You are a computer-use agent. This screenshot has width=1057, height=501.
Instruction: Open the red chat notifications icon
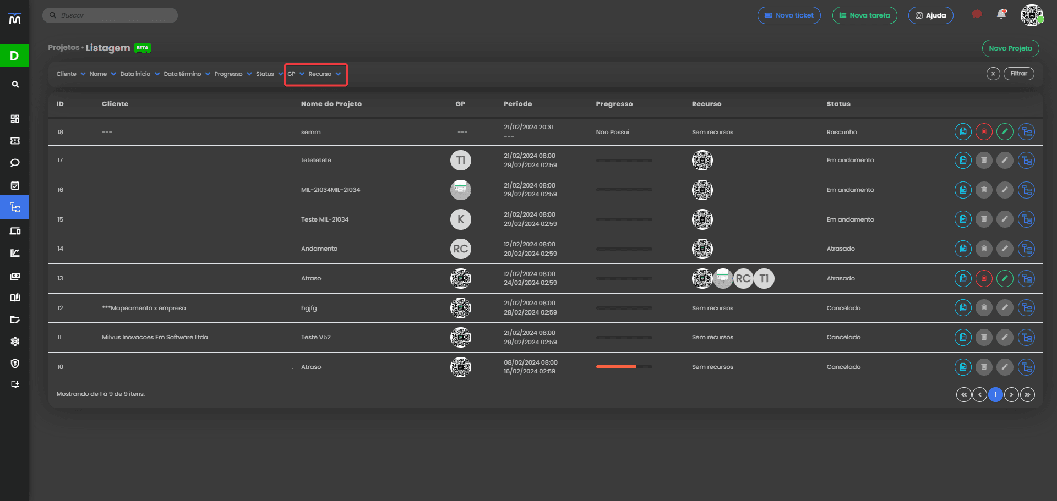[977, 14]
